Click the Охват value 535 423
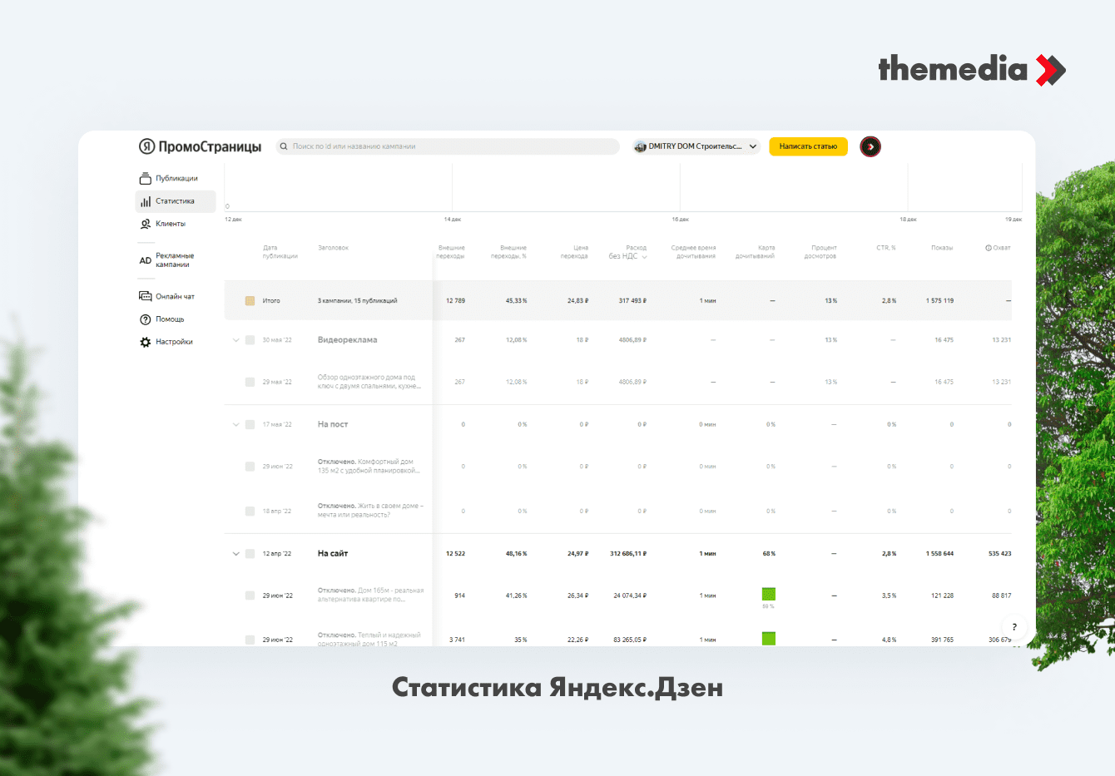 click(1000, 554)
